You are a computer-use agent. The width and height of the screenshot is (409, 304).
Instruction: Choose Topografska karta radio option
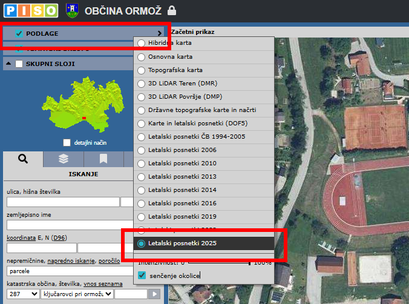tap(142, 70)
